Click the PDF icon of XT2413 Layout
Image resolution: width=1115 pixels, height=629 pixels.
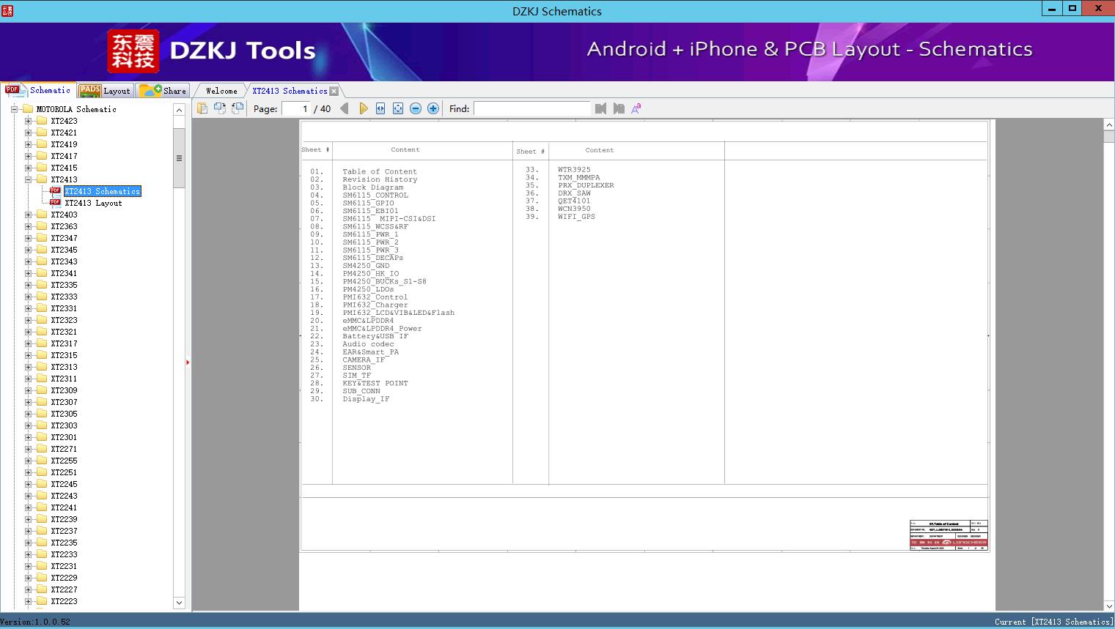pos(55,203)
